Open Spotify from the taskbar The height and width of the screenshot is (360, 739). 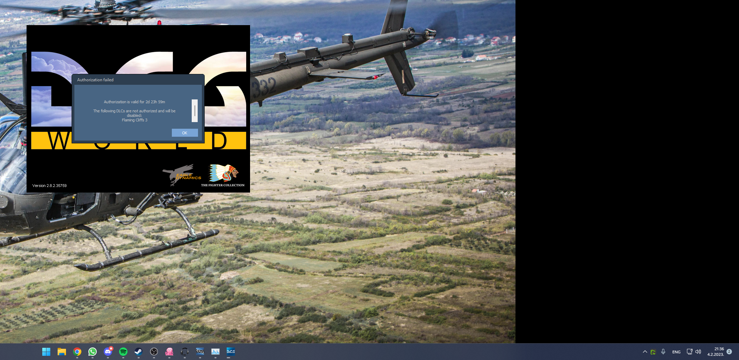pos(123,352)
